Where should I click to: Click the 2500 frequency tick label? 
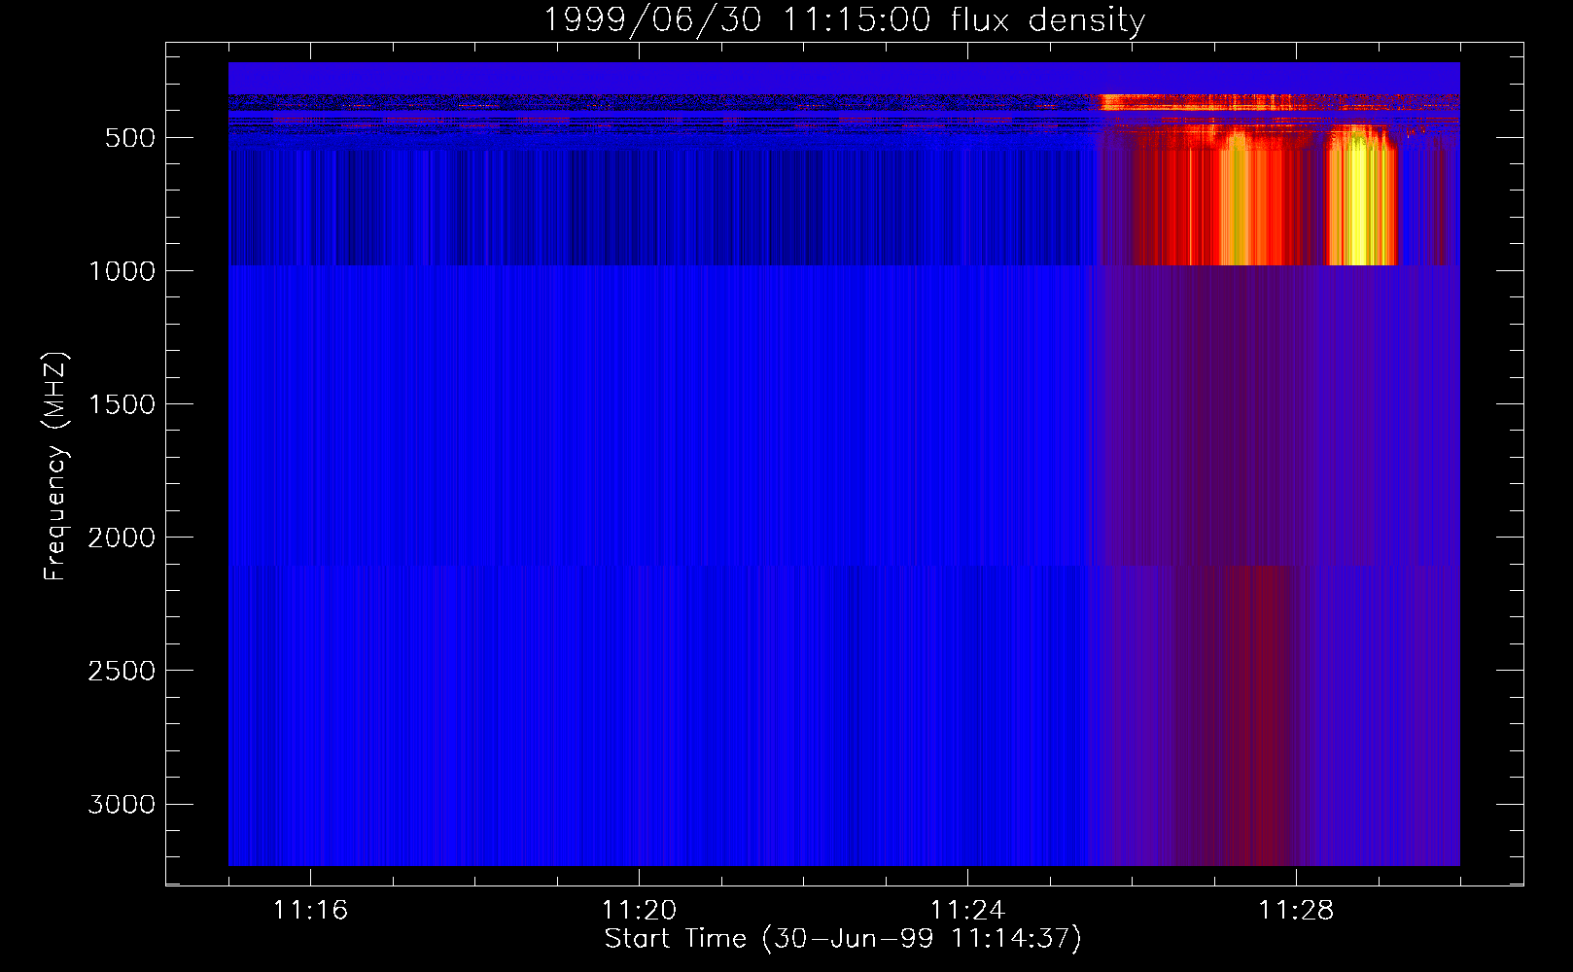coord(122,671)
